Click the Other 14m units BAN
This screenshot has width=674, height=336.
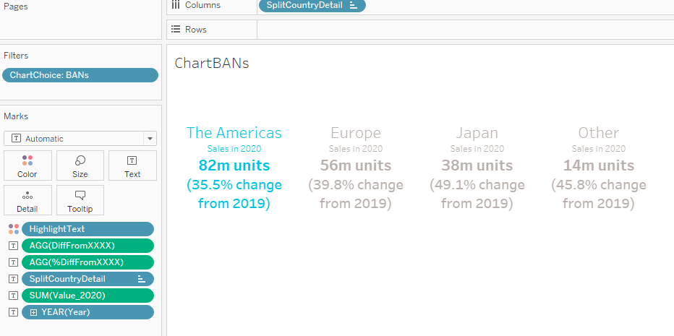point(598,165)
